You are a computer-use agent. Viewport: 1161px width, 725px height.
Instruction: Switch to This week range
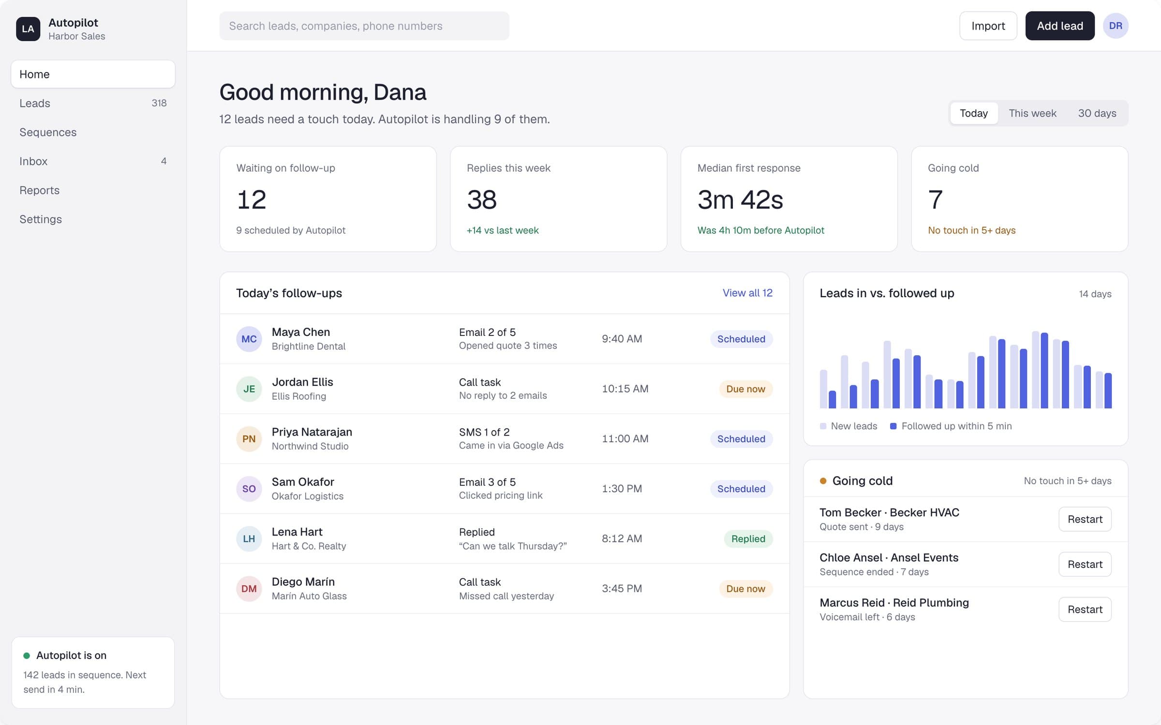pos(1032,113)
